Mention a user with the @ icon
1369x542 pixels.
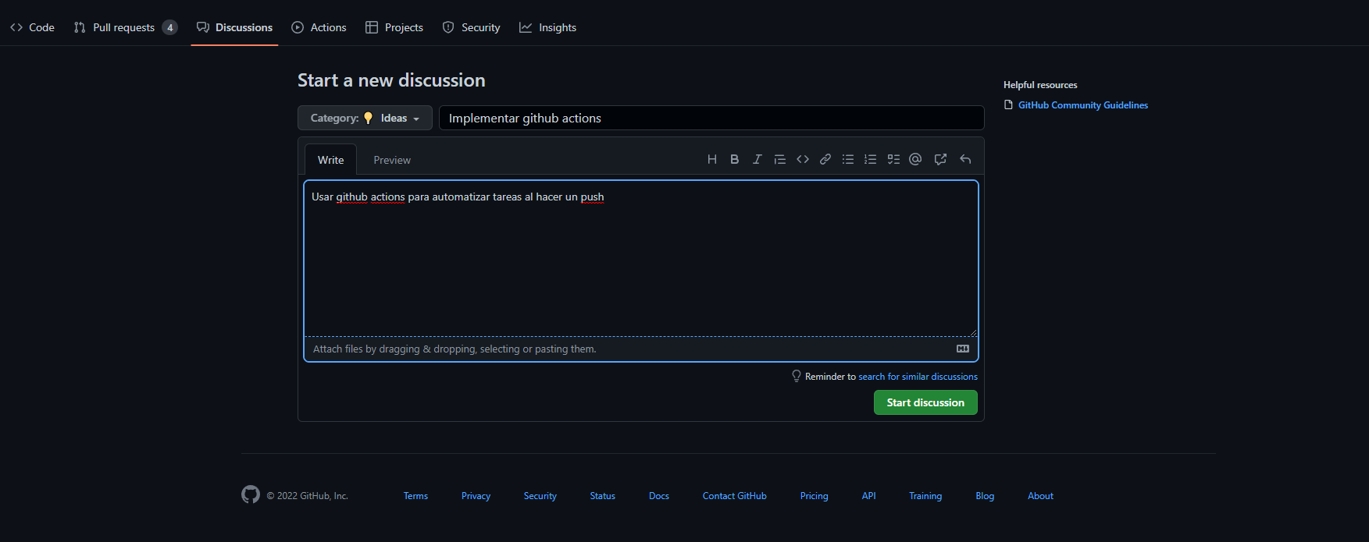[x=915, y=159]
